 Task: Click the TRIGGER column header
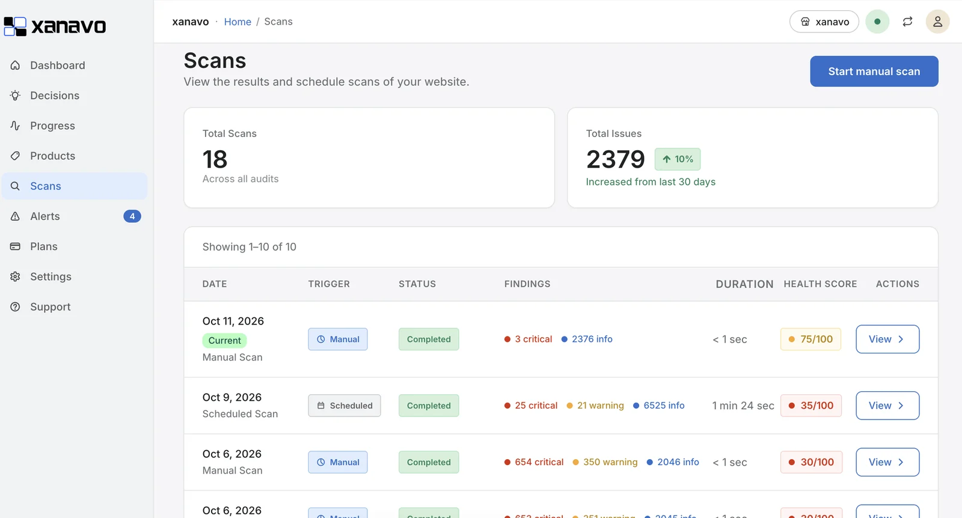[329, 284]
